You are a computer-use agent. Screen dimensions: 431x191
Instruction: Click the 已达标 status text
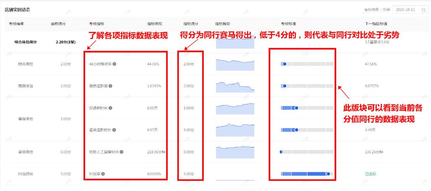point(371,174)
